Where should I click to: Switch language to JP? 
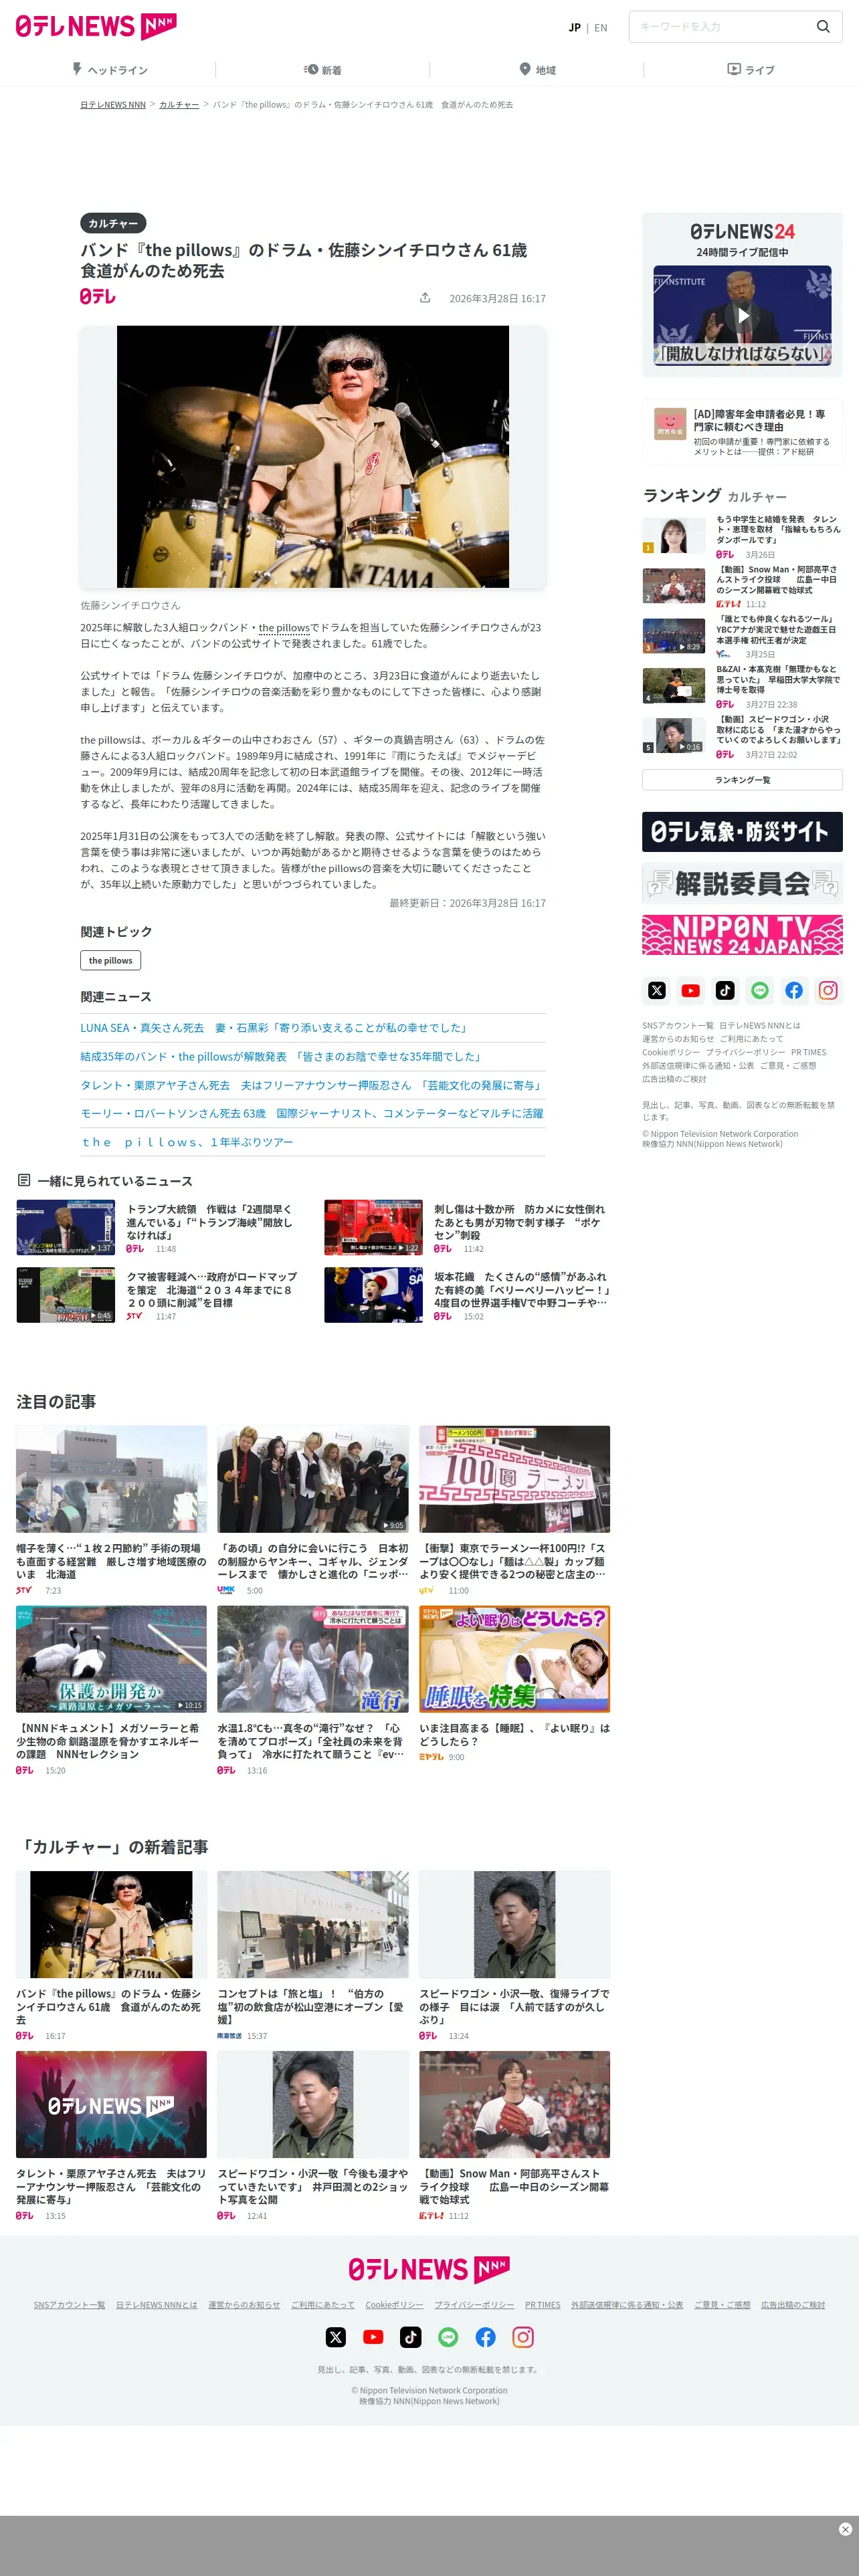point(575,28)
